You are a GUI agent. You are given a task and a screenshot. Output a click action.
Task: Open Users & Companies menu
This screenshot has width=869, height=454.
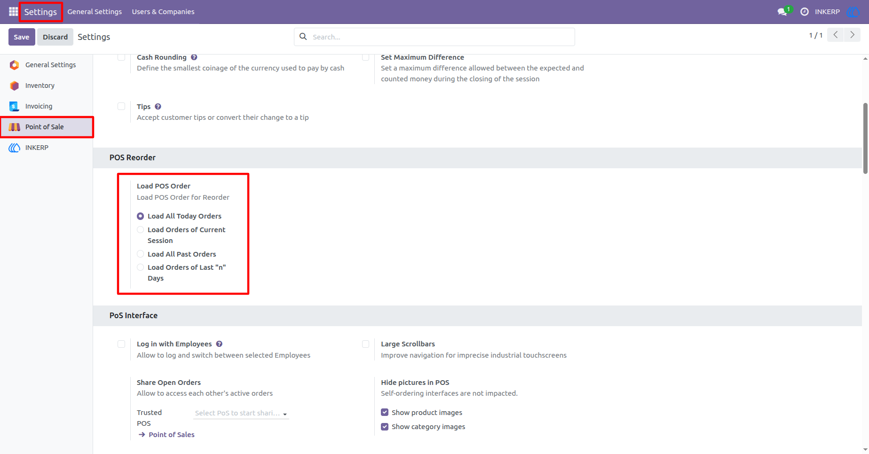coord(163,12)
